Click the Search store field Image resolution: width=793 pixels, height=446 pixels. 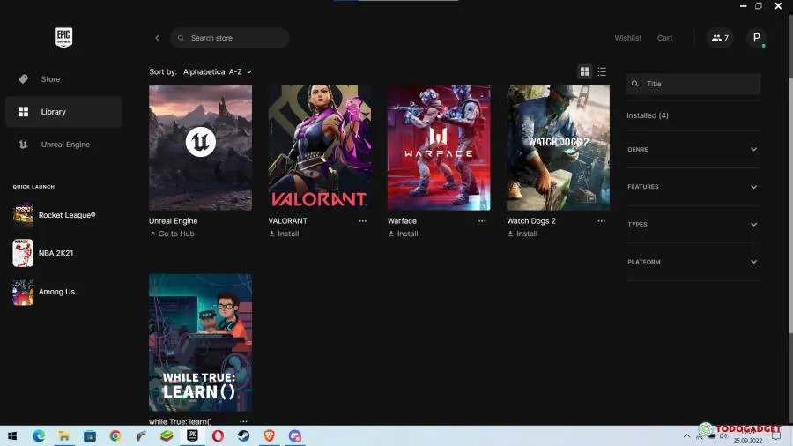coord(231,38)
